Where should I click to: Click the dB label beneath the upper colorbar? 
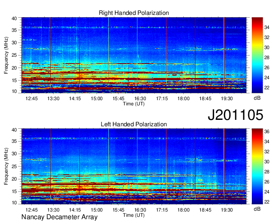(257, 98)
